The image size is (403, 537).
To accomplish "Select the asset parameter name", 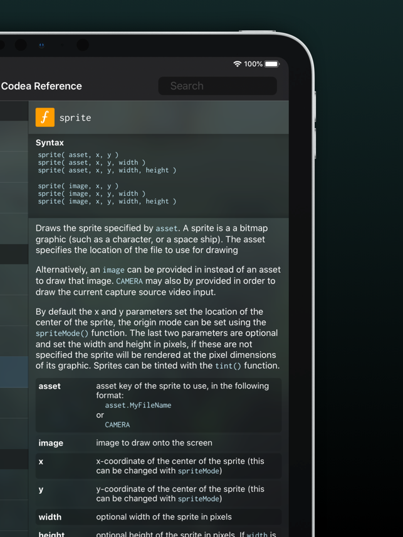I will pos(50,386).
